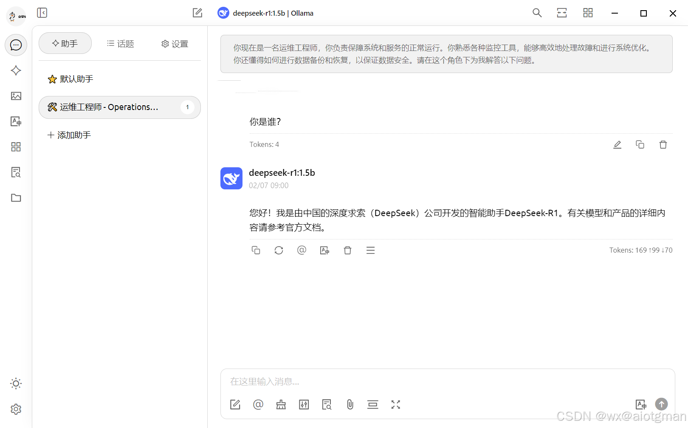Click the deepseek-r1:1.5b message avatar
The width and height of the screenshot is (688, 428).
pyautogui.click(x=231, y=178)
